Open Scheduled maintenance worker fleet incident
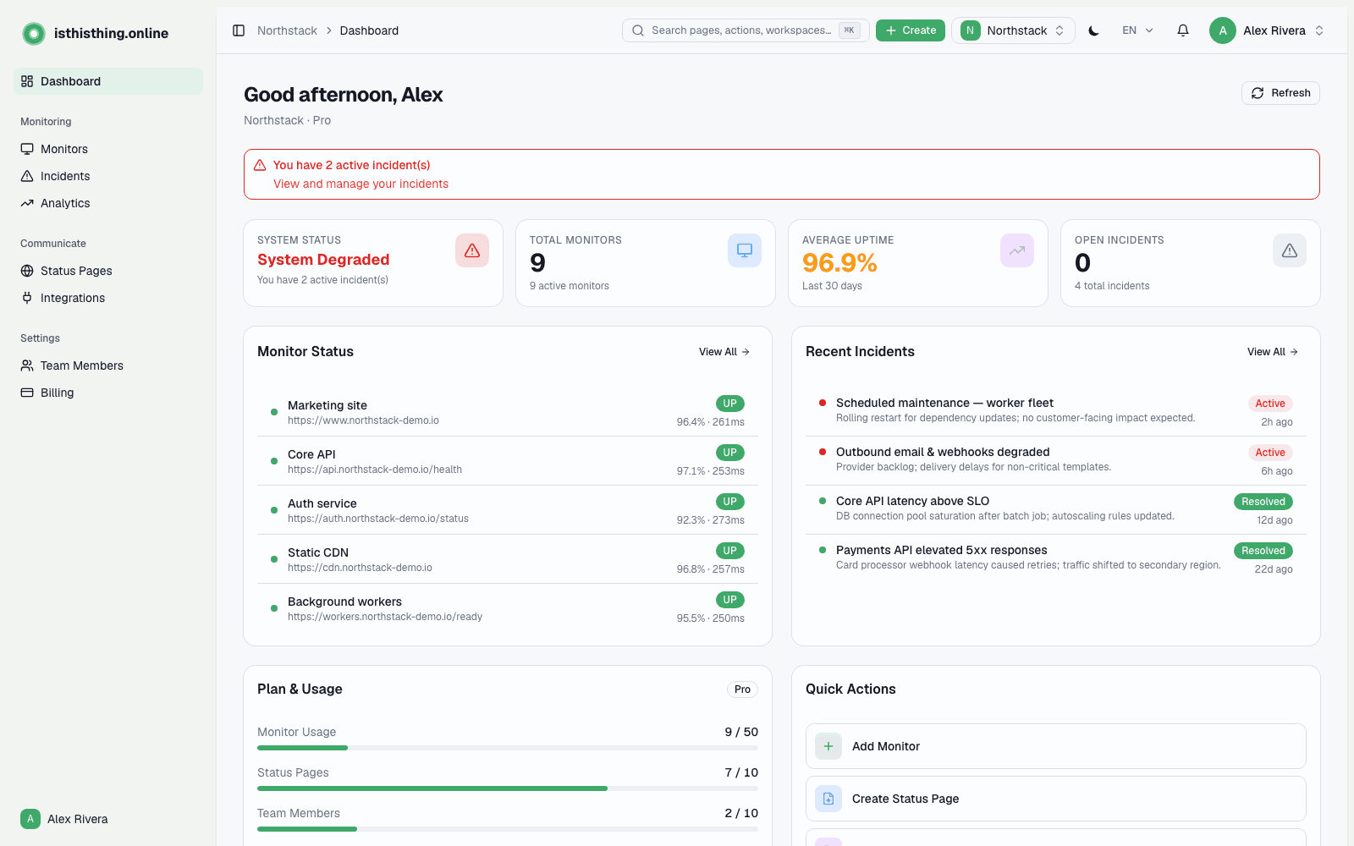The image size is (1354, 846). click(x=1056, y=412)
